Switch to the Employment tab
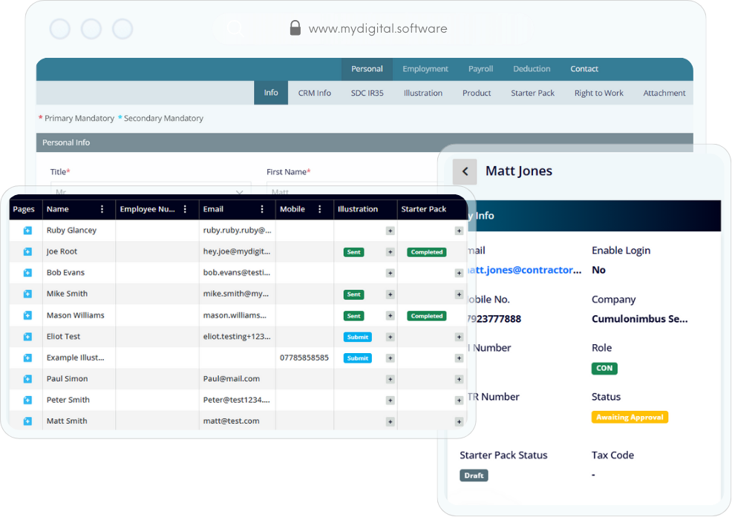 [425, 69]
